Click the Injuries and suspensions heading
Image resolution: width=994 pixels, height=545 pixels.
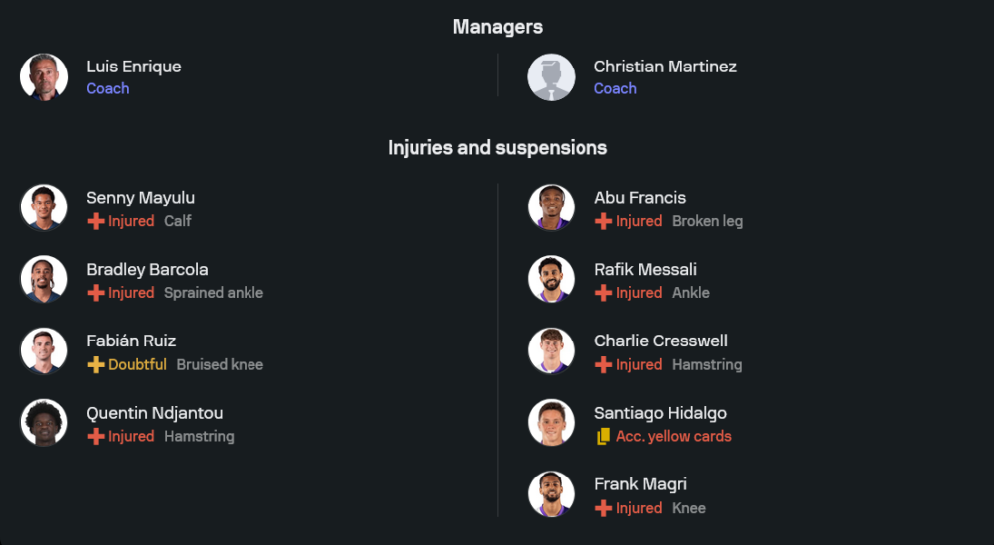[497, 147]
